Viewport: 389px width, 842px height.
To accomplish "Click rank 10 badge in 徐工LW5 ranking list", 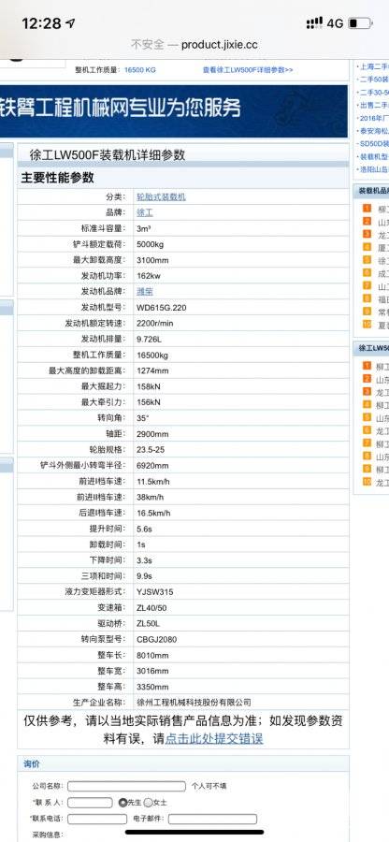I will [367, 482].
